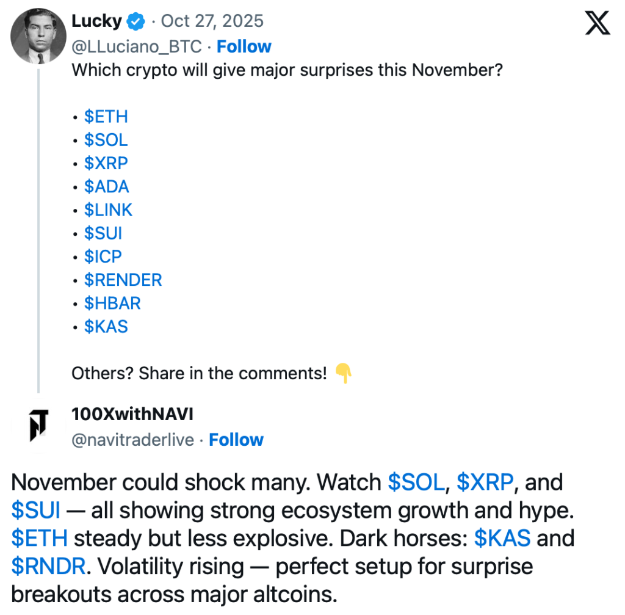Click the $ETH cashtag in the list
625x615 pixels.
[x=106, y=117]
